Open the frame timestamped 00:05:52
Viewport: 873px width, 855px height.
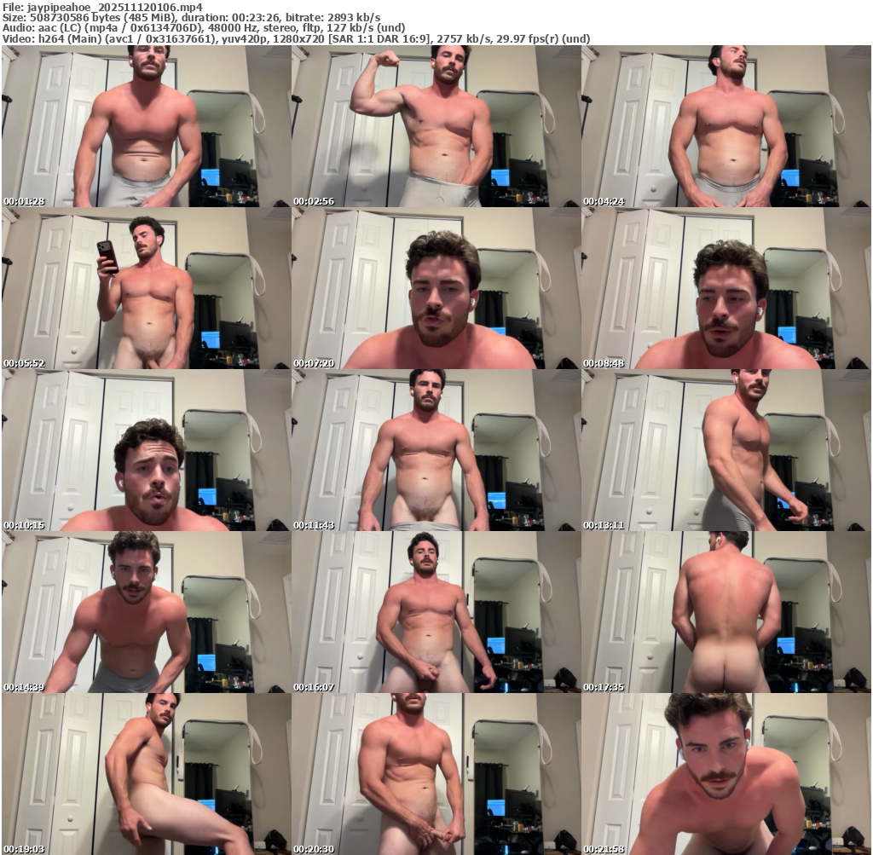(x=146, y=288)
